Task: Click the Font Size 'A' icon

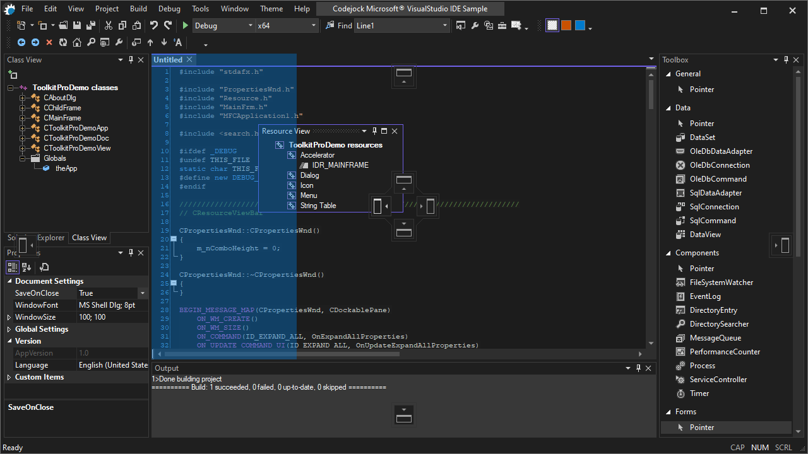Action: (178, 42)
